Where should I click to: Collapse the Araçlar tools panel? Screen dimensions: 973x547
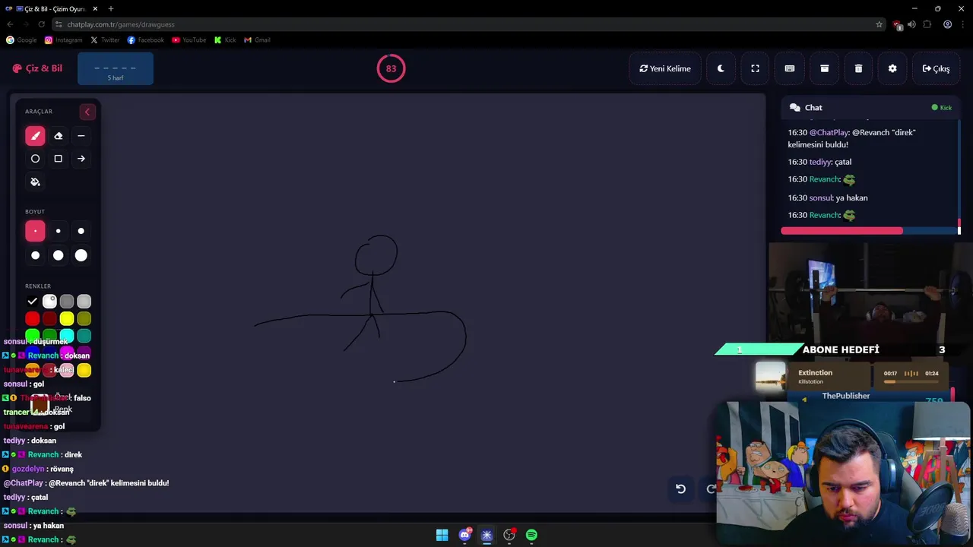[x=87, y=112]
